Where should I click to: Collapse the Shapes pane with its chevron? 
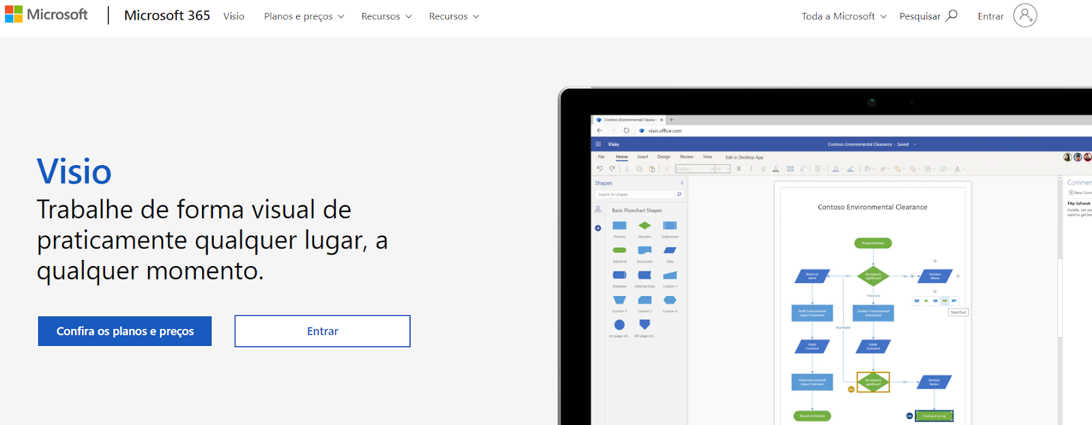(682, 183)
